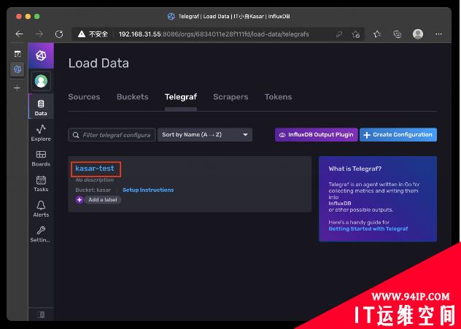Open Alerts in the sidebar
This screenshot has width=461, height=329.
pos(41,209)
